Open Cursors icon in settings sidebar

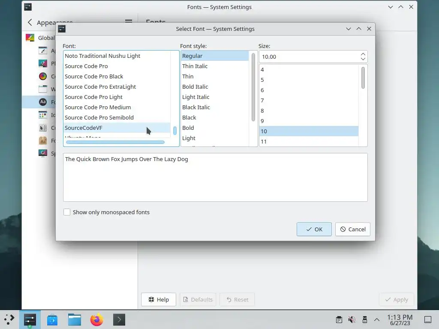(43, 128)
